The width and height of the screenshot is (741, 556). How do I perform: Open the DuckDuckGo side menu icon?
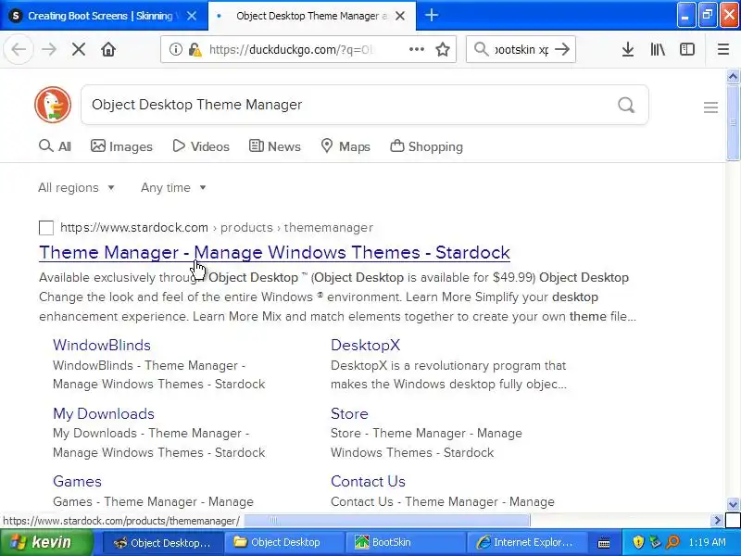(710, 107)
